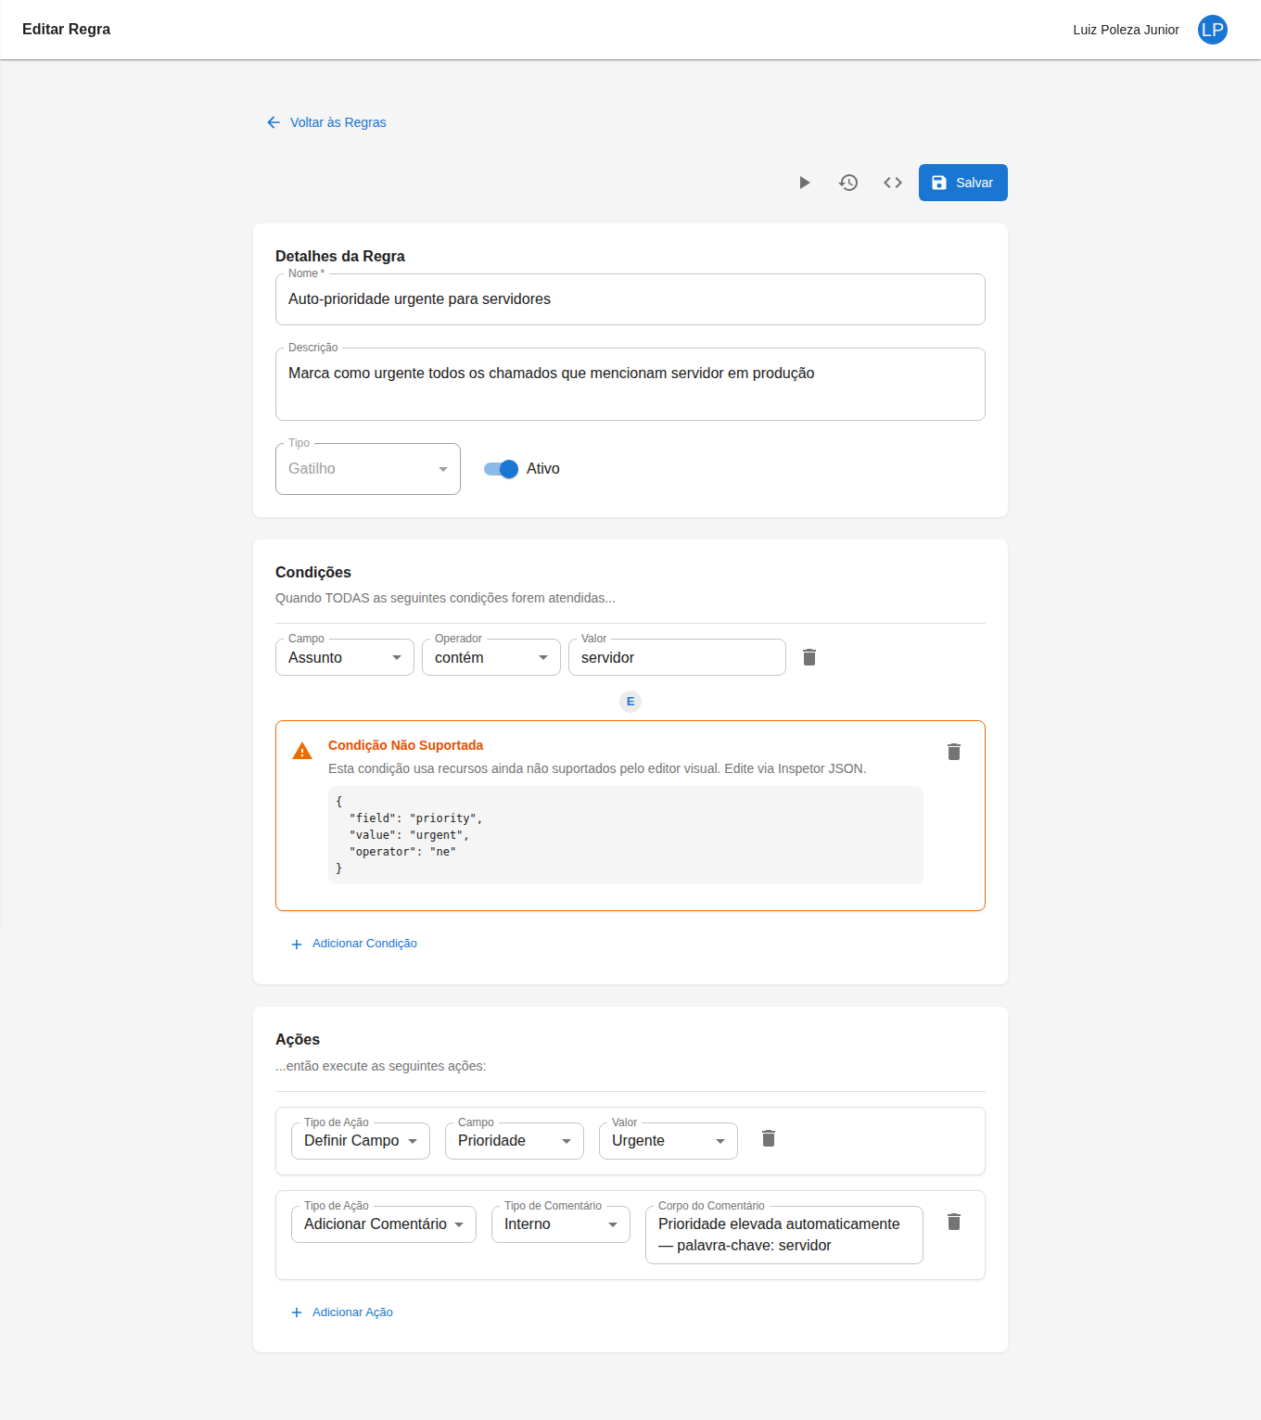This screenshot has width=1261, height=1420.
Task: Open the Tipo dropdown showing Gatilho
Action: click(368, 469)
